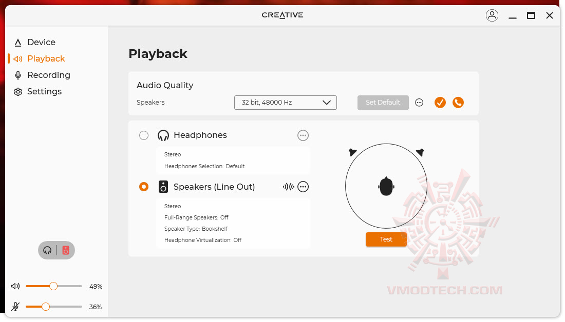Open the user account profile icon
The height and width of the screenshot is (322, 565).
point(492,15)
